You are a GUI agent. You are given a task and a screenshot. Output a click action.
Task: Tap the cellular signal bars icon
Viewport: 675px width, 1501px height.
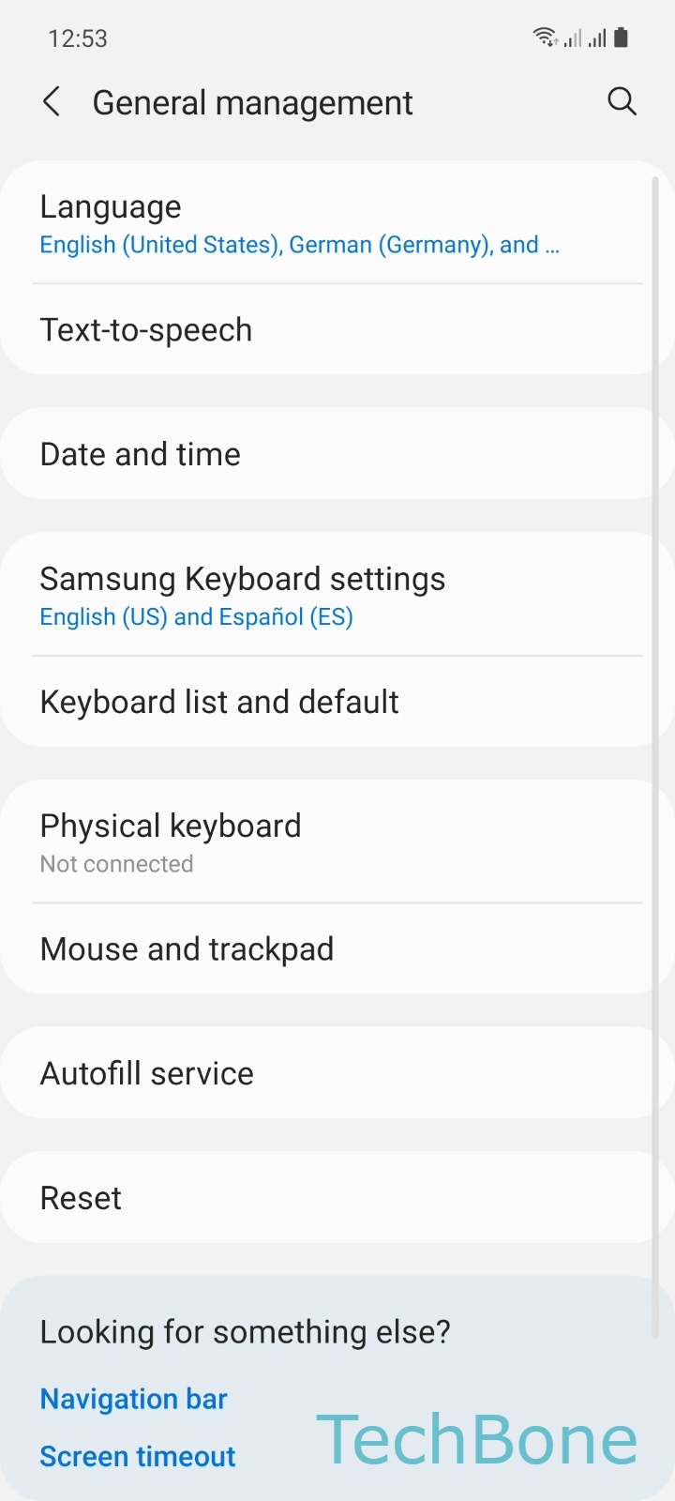click(597, 38)
